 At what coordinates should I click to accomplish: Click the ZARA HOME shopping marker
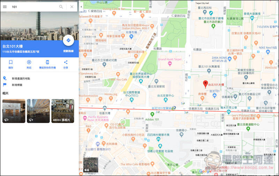click(229, 58)
